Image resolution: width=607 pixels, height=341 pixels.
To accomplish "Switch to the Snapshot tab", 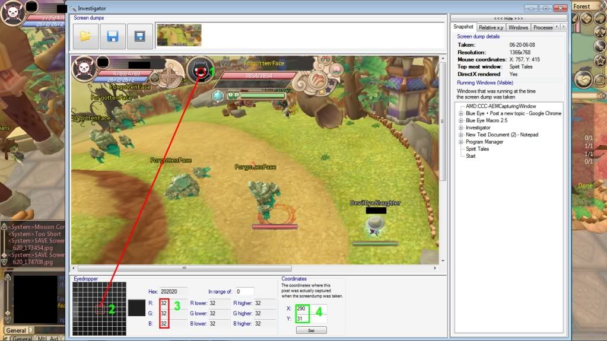I will [463, 27].
